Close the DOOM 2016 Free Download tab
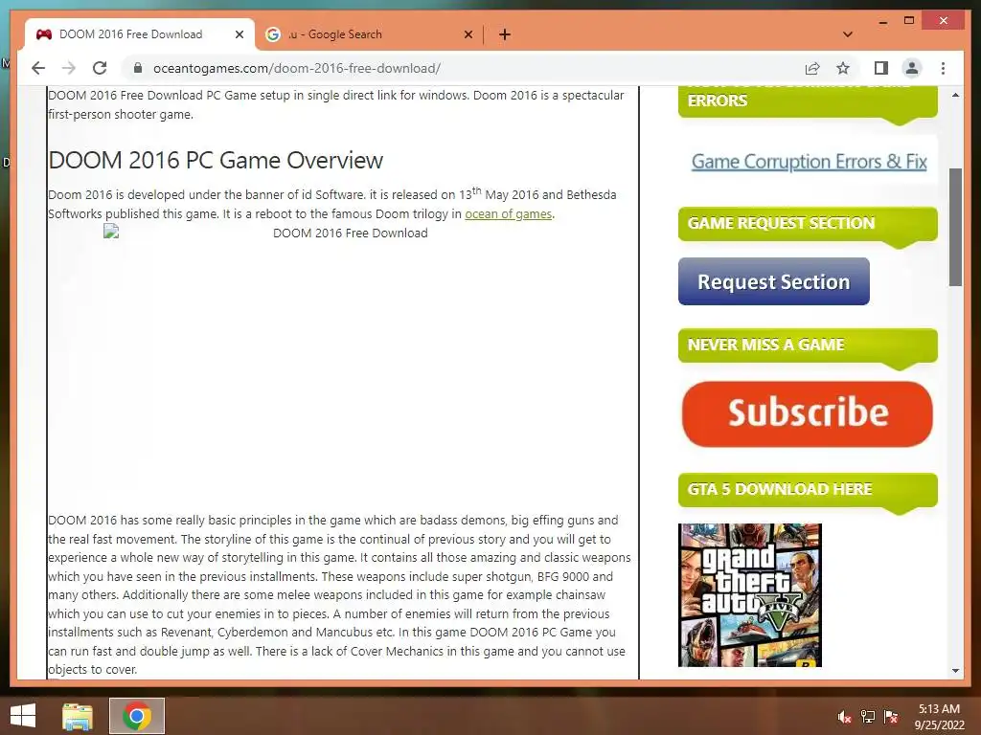981x735 pixels. pos(239,34)
